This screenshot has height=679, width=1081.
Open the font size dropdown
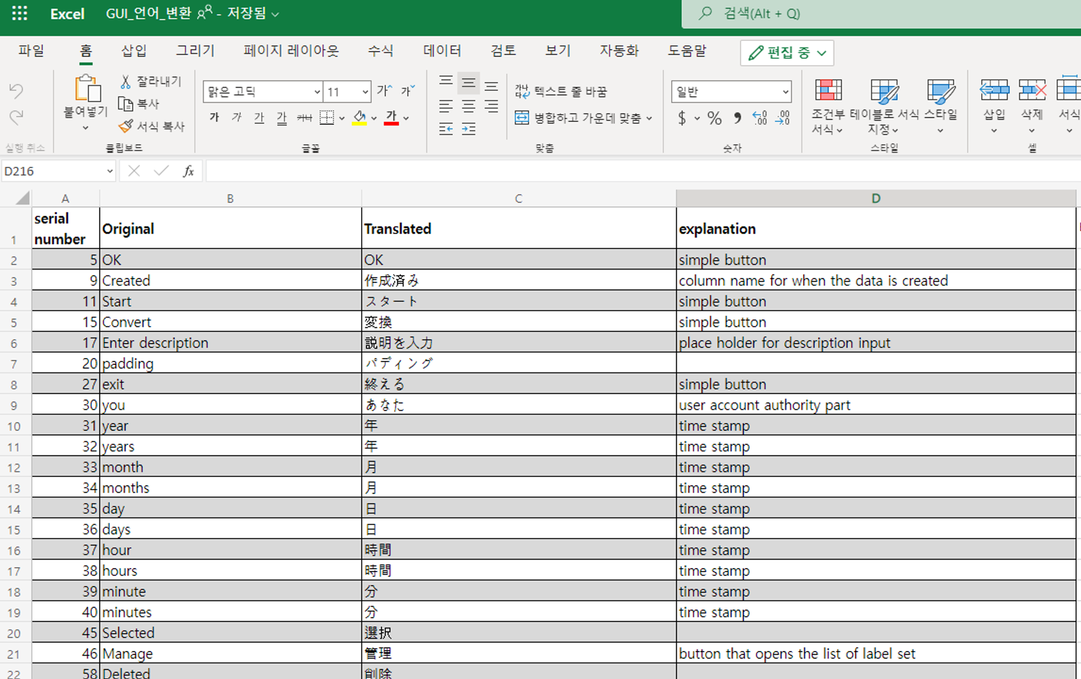click(x=346, y=91)
